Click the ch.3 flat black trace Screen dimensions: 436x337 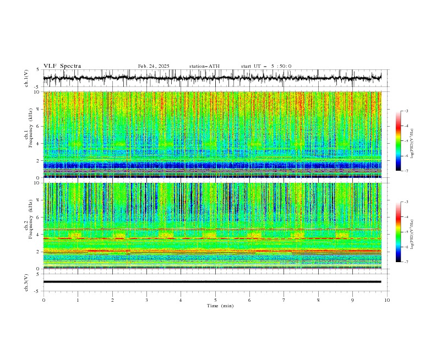(x=212, y=282)
